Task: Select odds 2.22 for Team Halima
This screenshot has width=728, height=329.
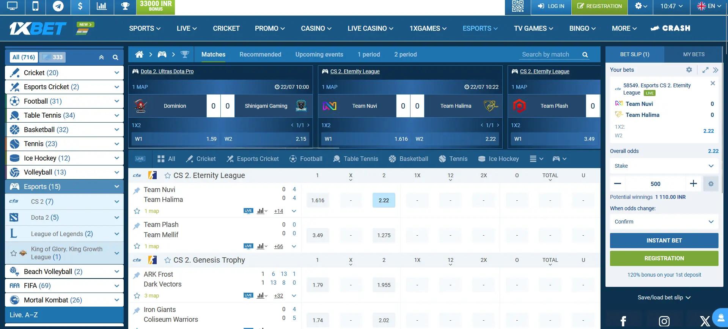Action: (384, 200)
